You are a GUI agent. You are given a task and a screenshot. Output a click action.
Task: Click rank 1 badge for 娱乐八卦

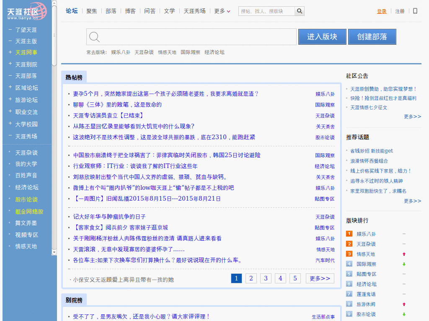(349, 234)
